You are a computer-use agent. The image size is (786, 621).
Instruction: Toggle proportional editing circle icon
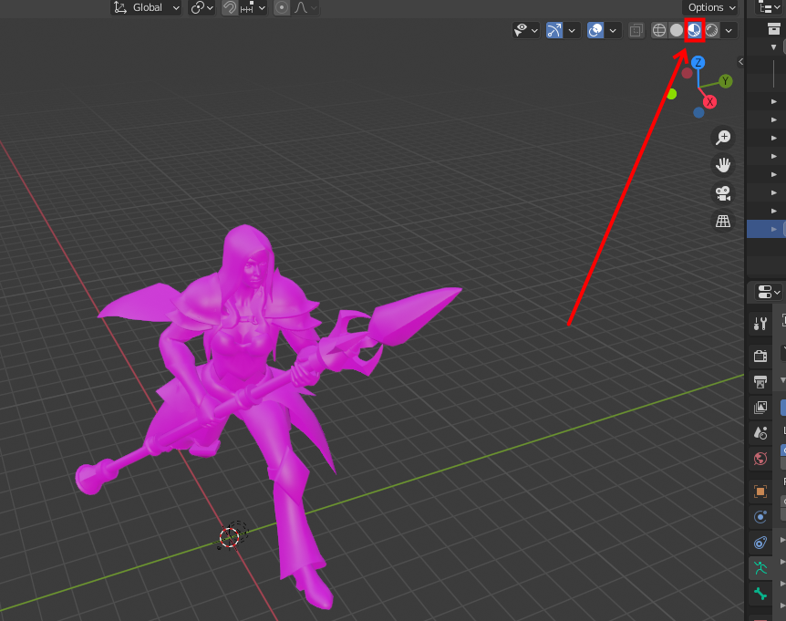282,7
